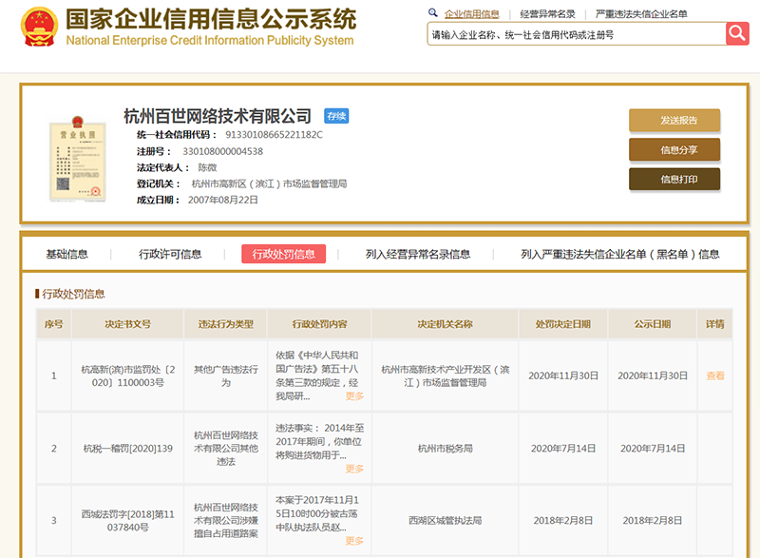Click the 行政处罚信息 section heading
This screenshot has height=558, width=760.
click(x=73, y=294)
